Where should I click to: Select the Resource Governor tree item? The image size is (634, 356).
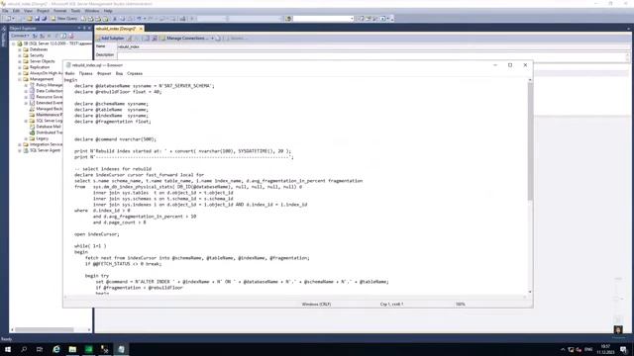click(x=49, y=97)
